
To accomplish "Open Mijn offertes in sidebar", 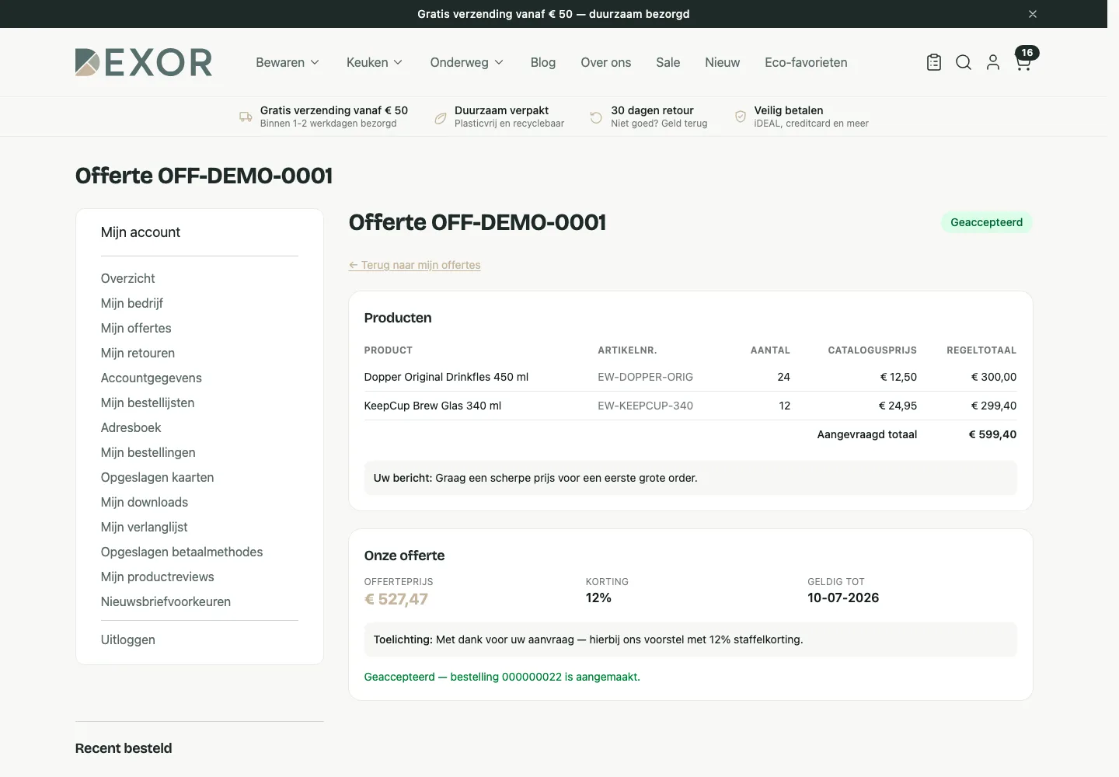I will point(136,328).
